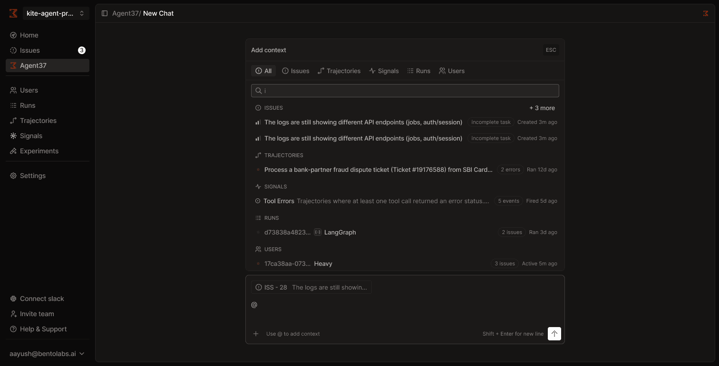Open the Agent37 sidebar item

[48, 66]
